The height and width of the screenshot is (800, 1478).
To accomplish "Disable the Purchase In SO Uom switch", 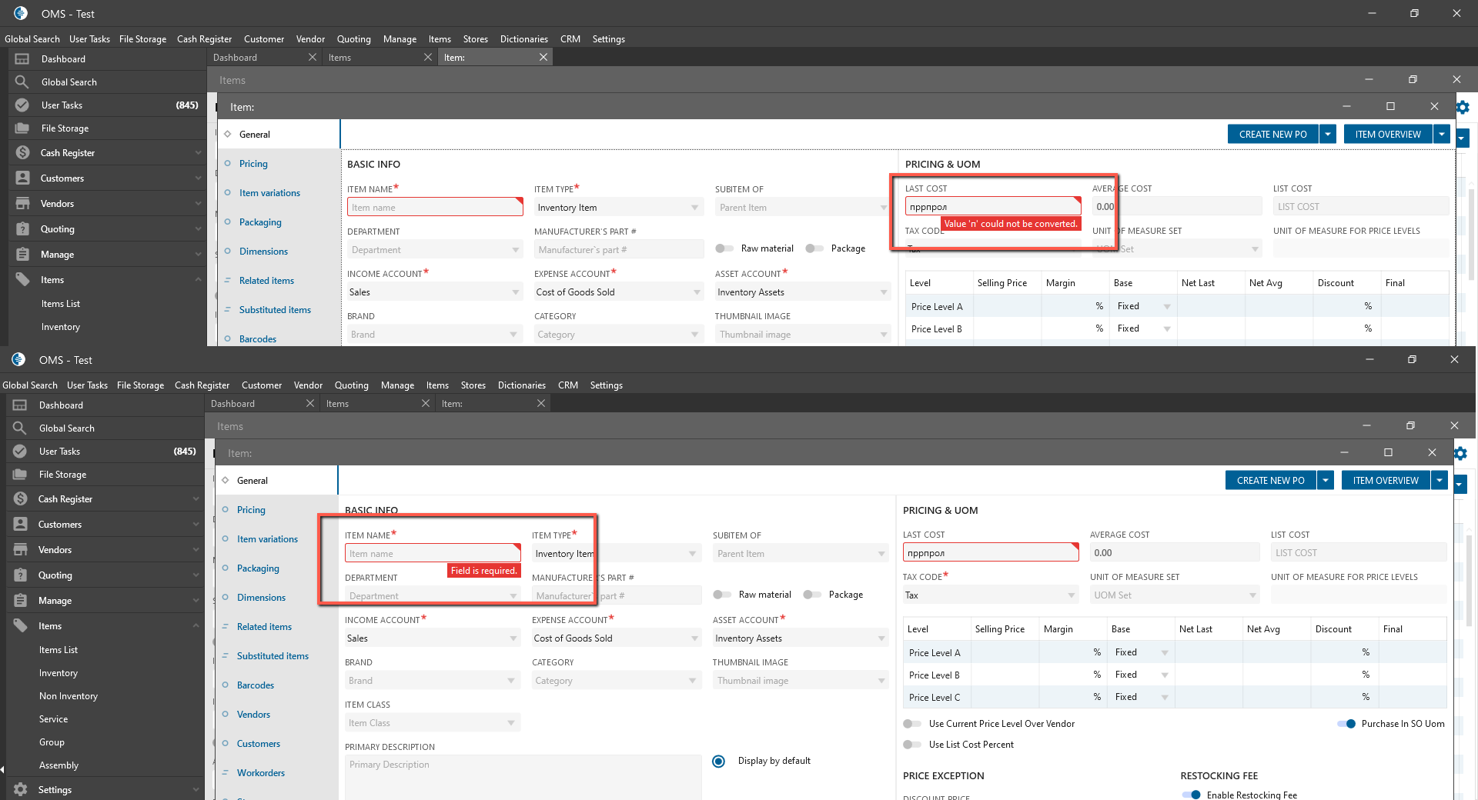I will pos(1346,724).
